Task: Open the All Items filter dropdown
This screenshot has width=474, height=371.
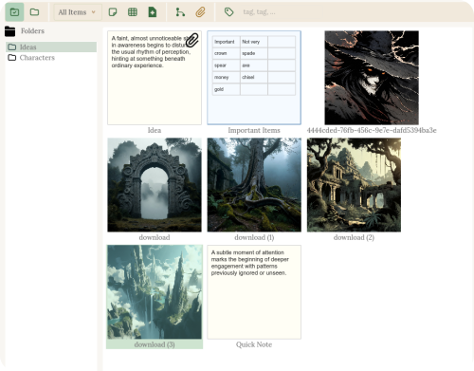Action: click(x=78, y=12)
